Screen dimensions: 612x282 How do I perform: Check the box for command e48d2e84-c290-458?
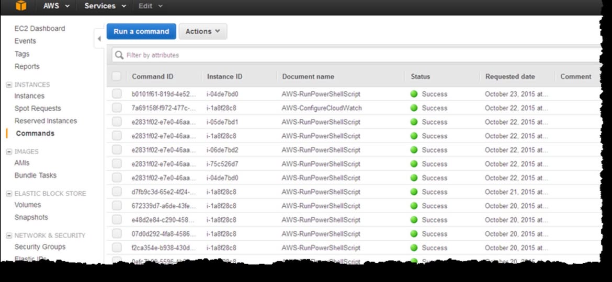(x=117, y=220)
